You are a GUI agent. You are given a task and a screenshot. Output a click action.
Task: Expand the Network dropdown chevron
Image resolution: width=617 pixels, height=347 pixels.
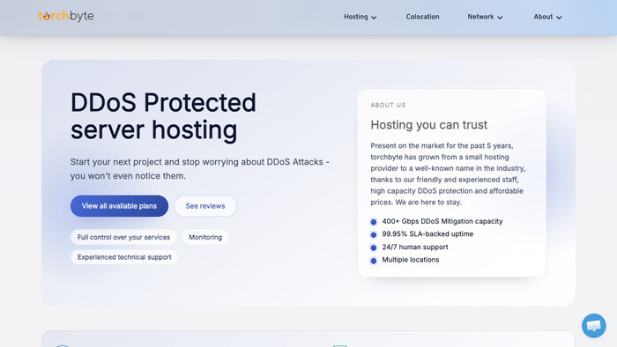pos(500,18)
